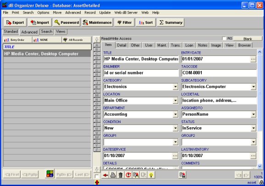This screenshot has height=186, width=265.
Task: Click the Export button
Action: (x=15, y=23)
